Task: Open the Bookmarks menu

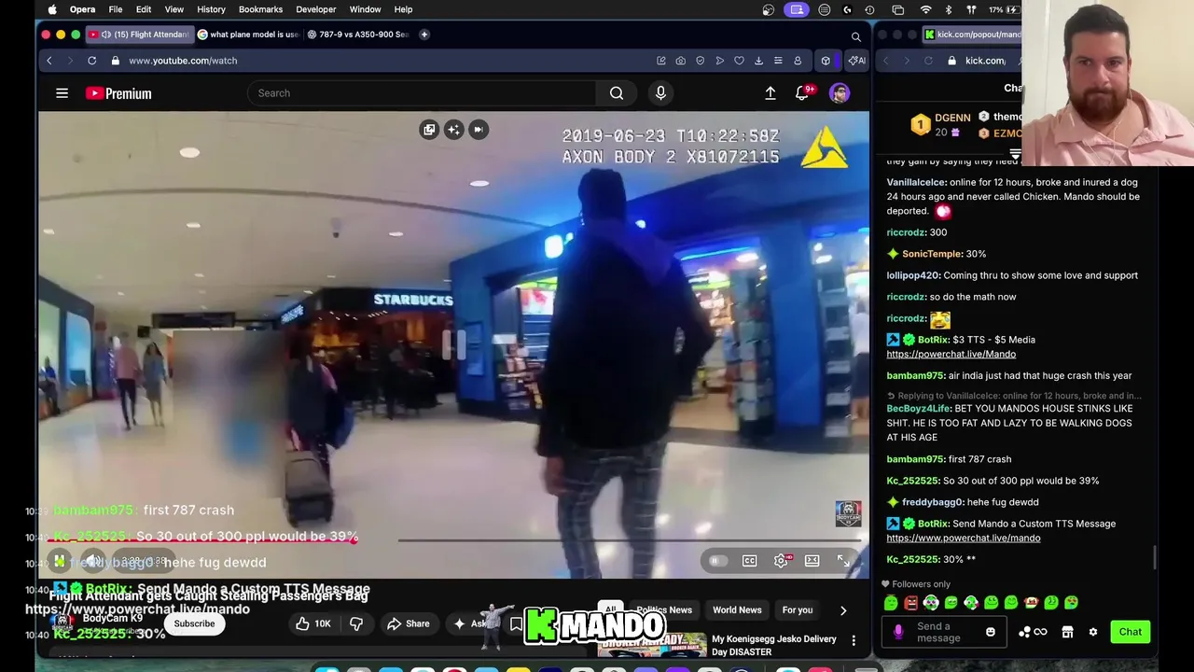Action: (260, 9)
